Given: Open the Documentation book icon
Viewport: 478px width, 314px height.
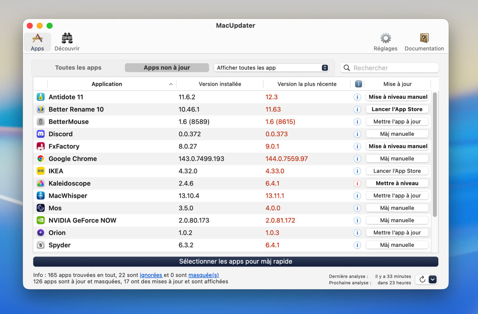Looking at the screenshot, I should (x=424, y=39).
